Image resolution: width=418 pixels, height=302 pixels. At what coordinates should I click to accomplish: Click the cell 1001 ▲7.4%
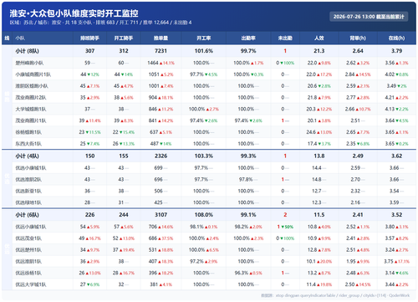[x=161, y=86]
